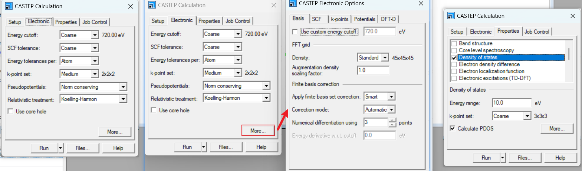Click Help in the gray-titled CASTEP window
The height and width of the screenshot is (171, 582).
click(x=261, y=147)
